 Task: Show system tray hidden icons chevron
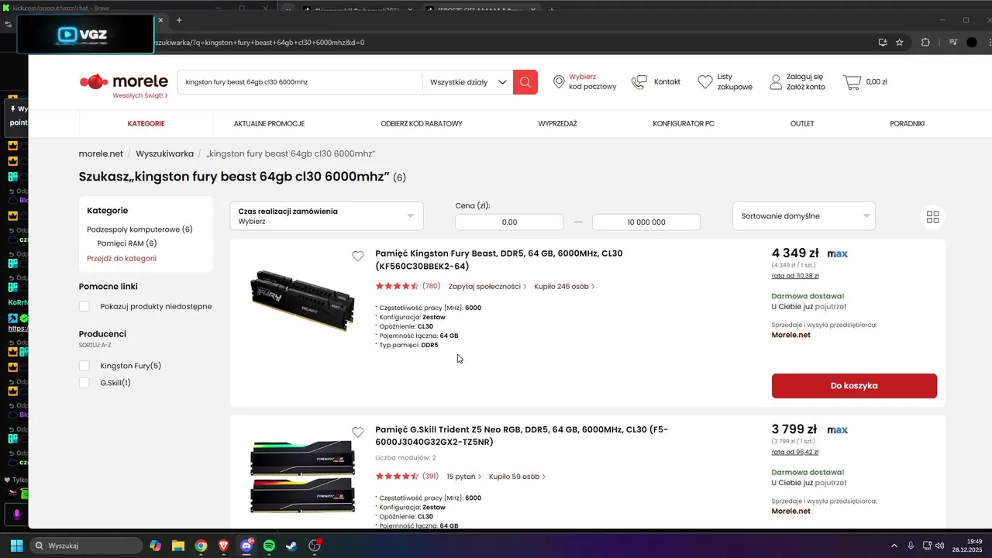pyautogui.click(x=894, y=546)
